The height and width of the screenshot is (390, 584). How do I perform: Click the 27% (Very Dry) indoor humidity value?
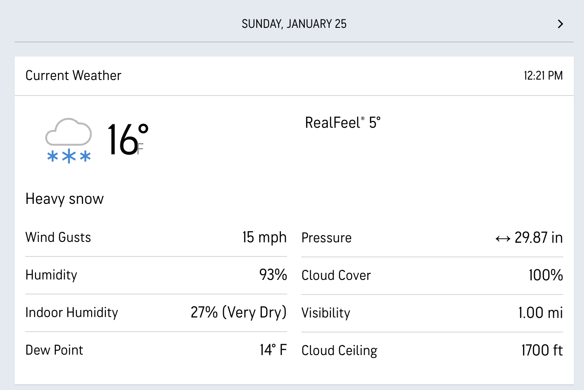(x=238, y=313)
